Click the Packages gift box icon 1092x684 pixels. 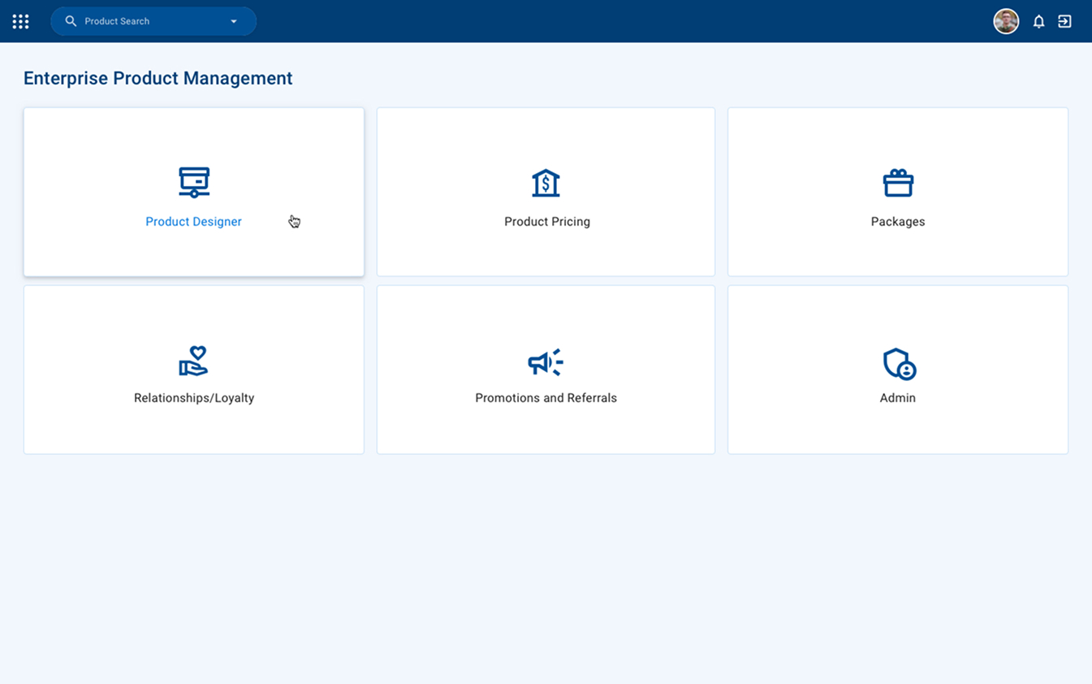point(898,183)
